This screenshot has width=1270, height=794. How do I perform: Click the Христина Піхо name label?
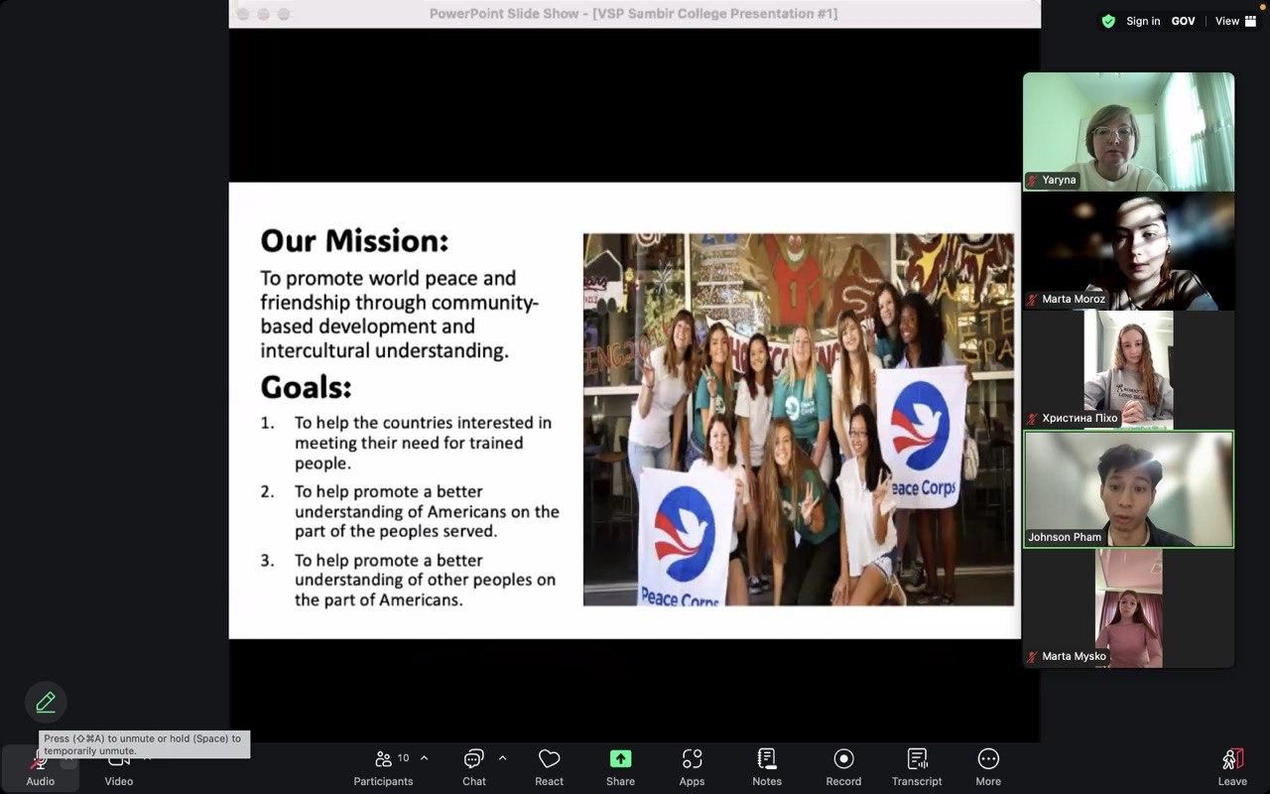(1079, 418)
